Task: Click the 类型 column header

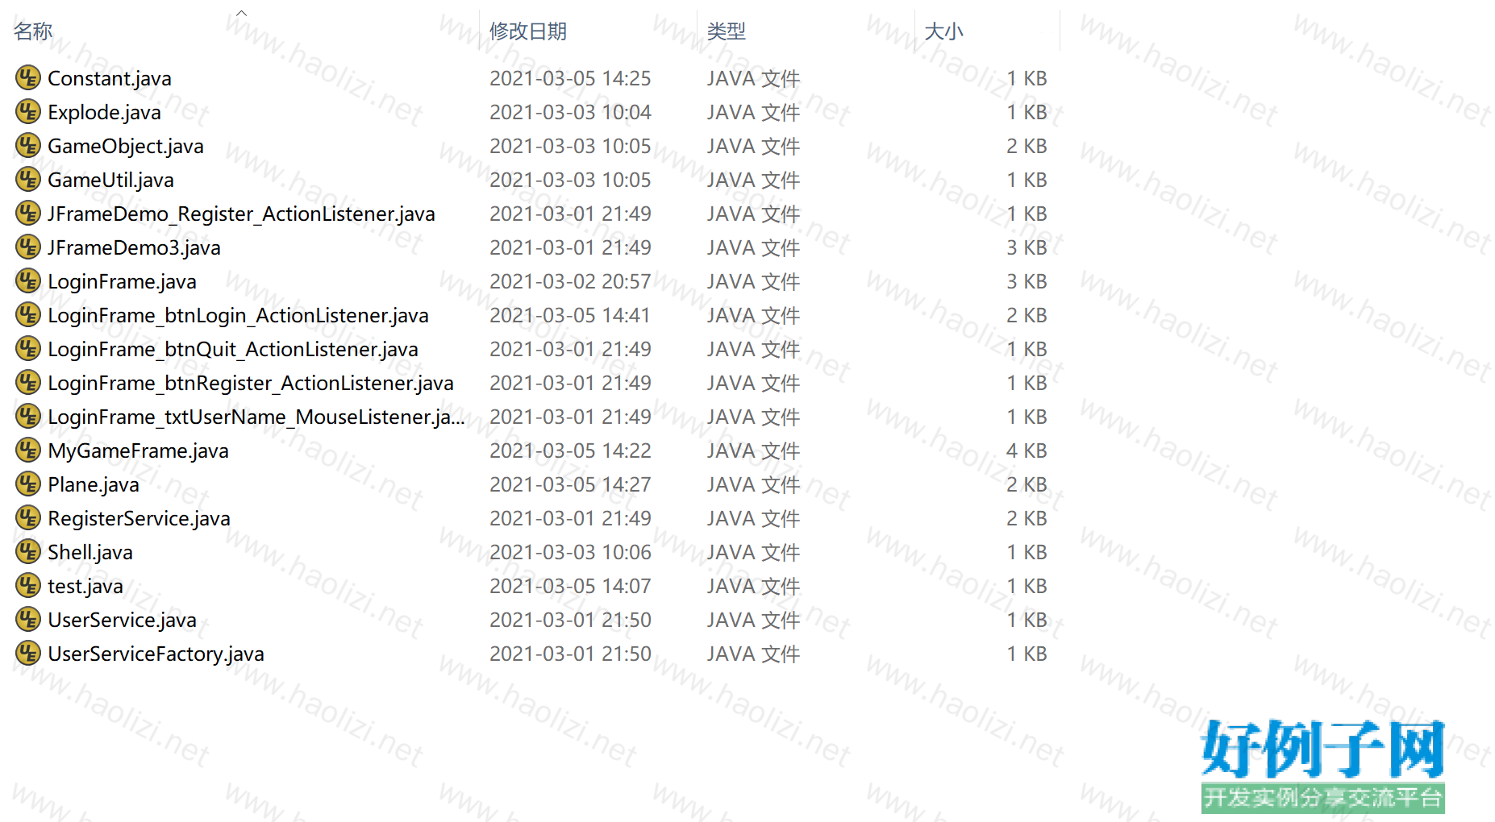Action: (726, 31)
